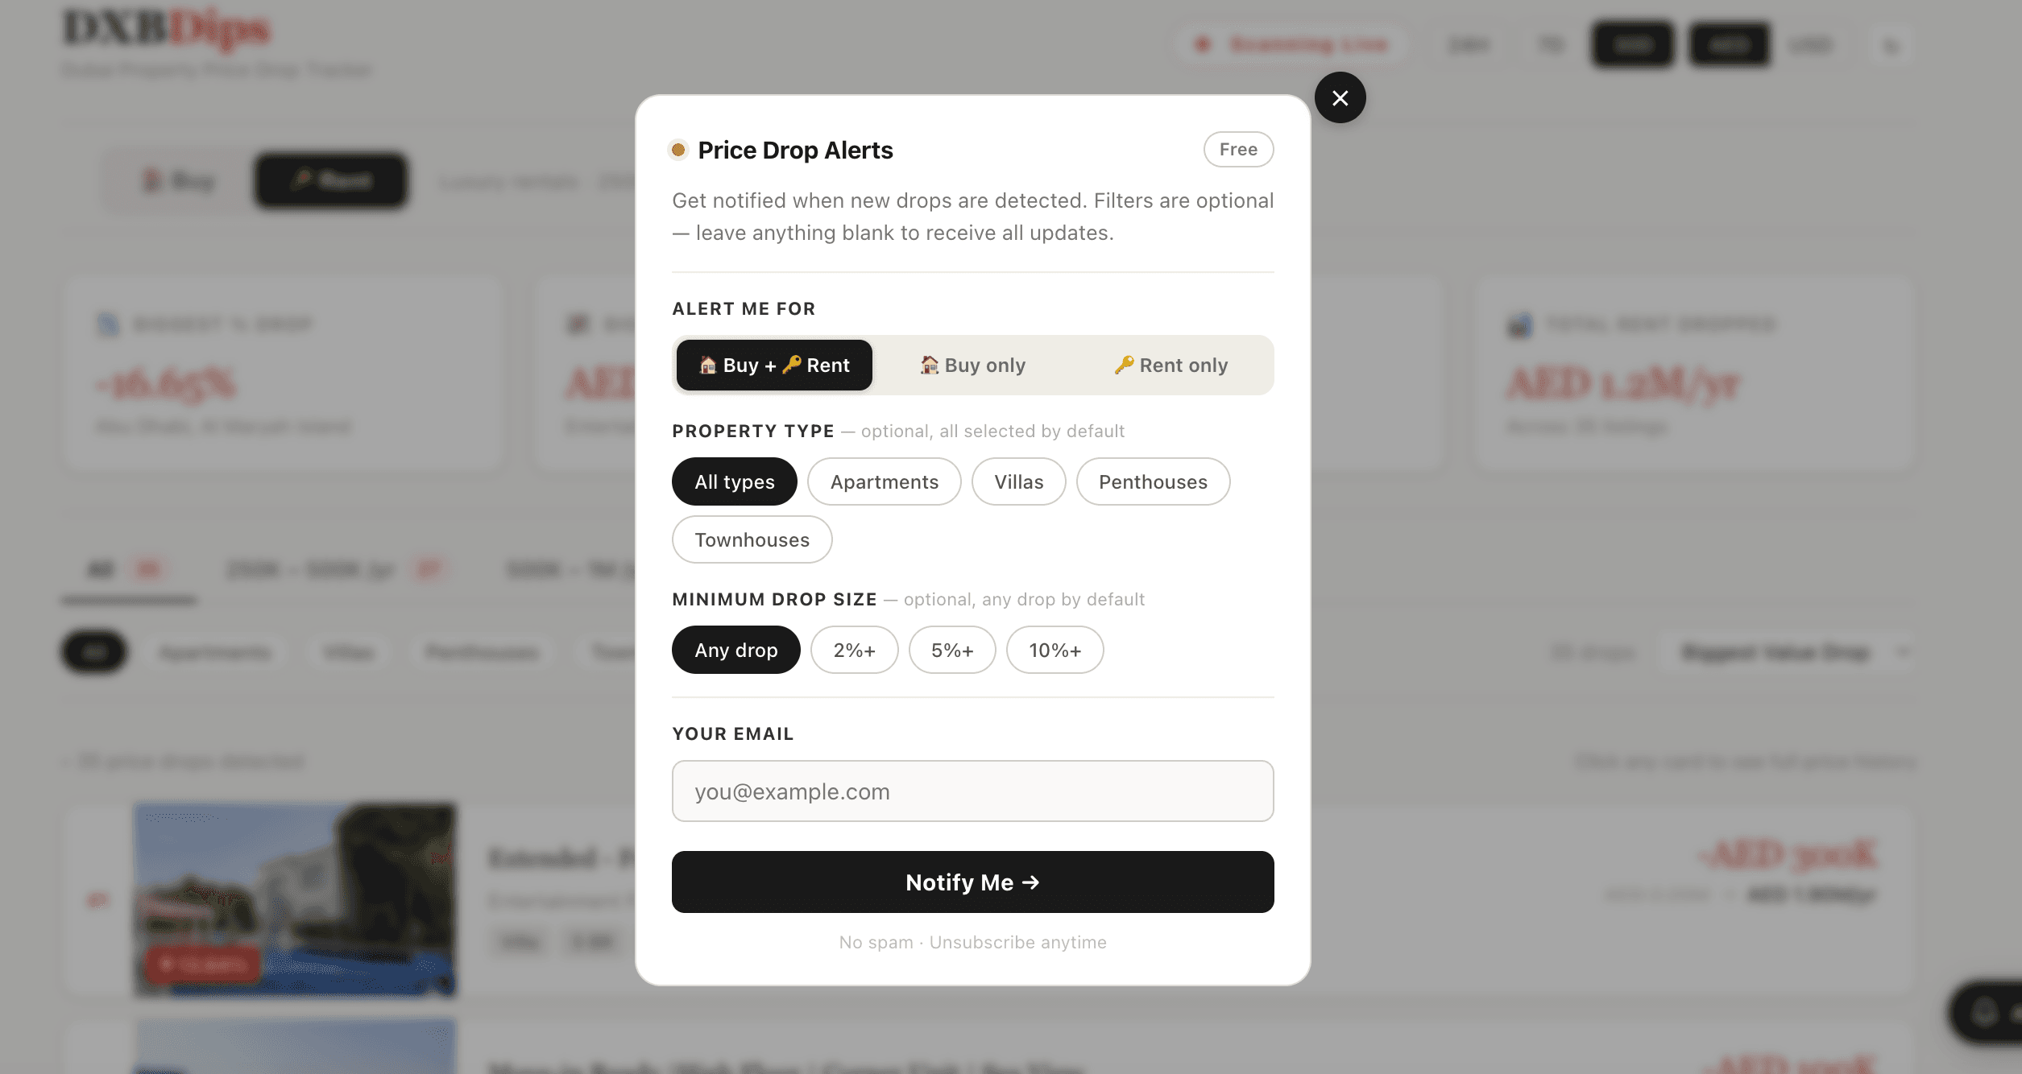
Task: Switch to the "Buy" tab
Action: (177, 180)
